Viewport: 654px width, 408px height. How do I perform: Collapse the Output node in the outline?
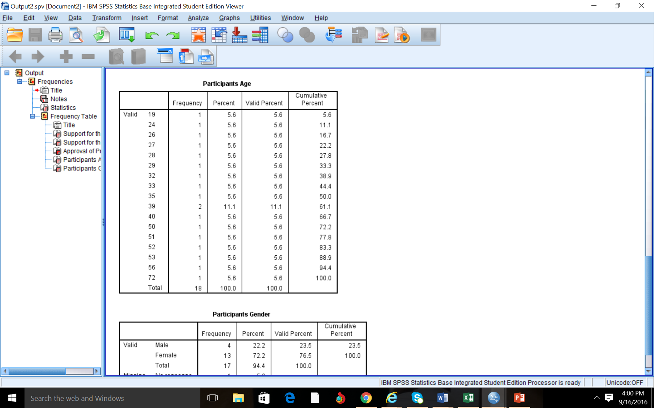[6, 73]
